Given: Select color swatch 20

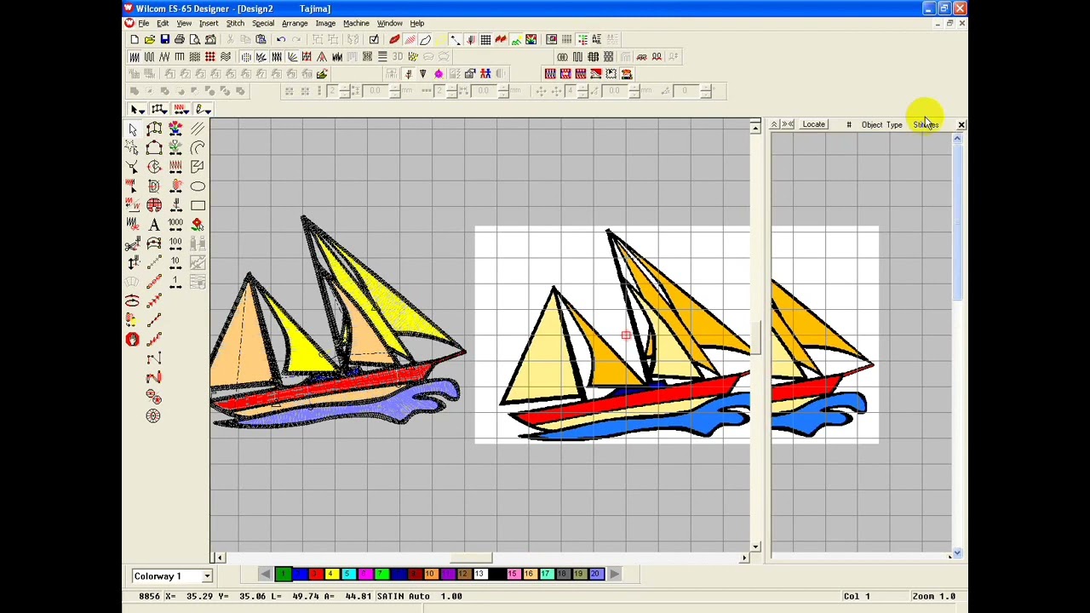Looking at the screenshot, I should coord(595,574).
